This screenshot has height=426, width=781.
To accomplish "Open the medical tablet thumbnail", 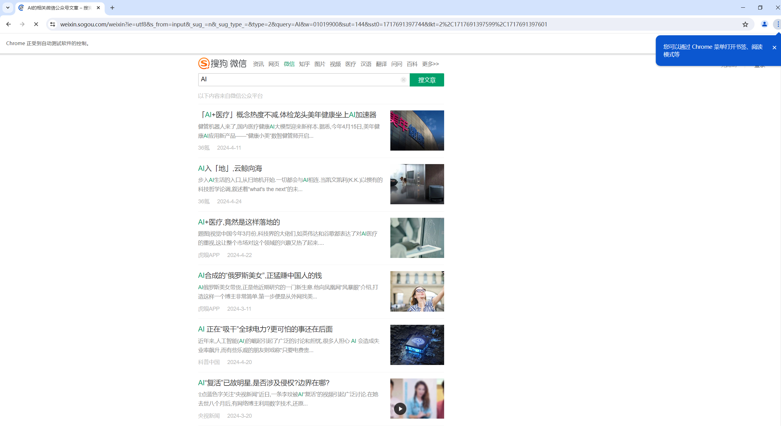I will click(x=417, y=238).
